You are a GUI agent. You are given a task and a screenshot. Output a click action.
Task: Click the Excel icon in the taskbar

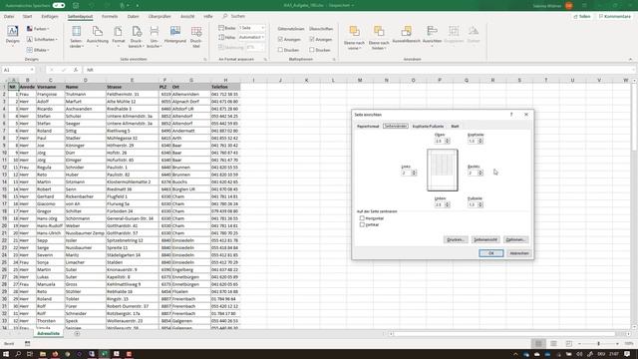pos(104,354)
